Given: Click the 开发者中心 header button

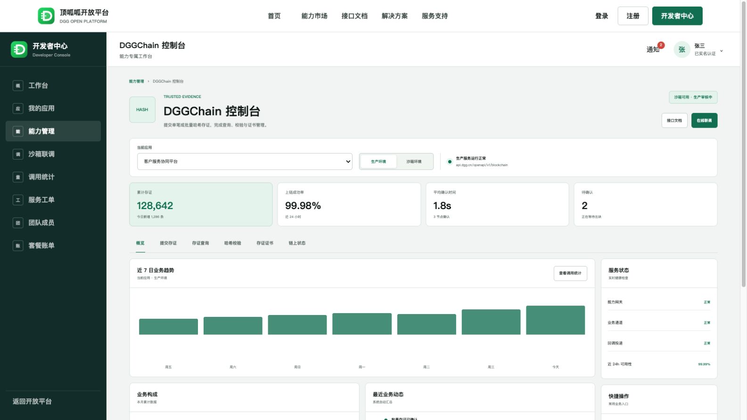Looking at the screenshot, I should click(677, 16).
